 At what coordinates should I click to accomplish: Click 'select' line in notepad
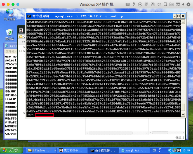click(11, 60)
